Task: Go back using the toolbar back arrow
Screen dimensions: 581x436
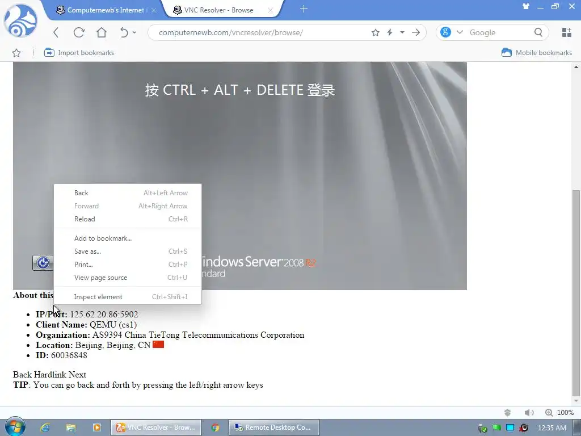Action: (56, 32)
